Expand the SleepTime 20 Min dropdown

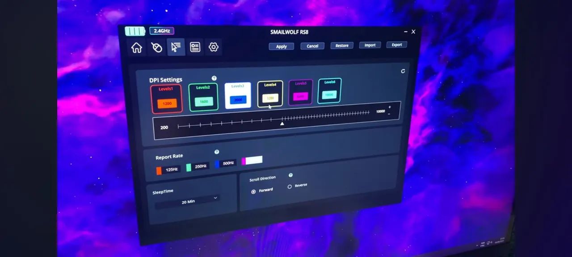(x=188, y=201)
